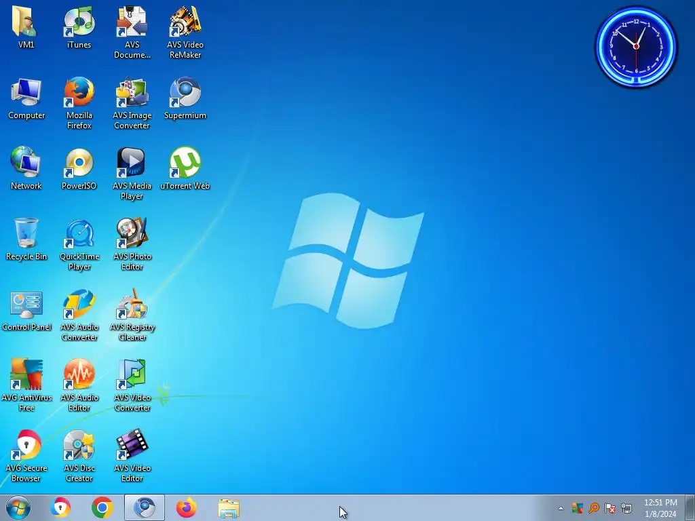Select the AVS Audio Converter shortcut

[79, 315]
